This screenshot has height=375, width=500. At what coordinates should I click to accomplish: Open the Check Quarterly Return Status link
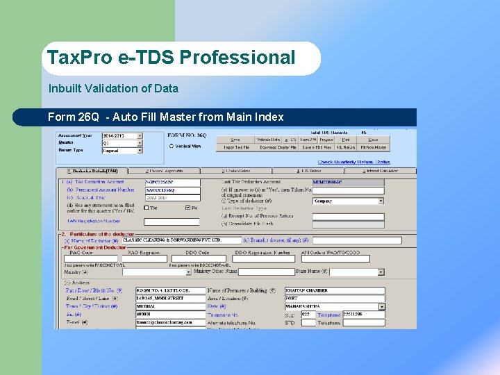click(354, 162)
